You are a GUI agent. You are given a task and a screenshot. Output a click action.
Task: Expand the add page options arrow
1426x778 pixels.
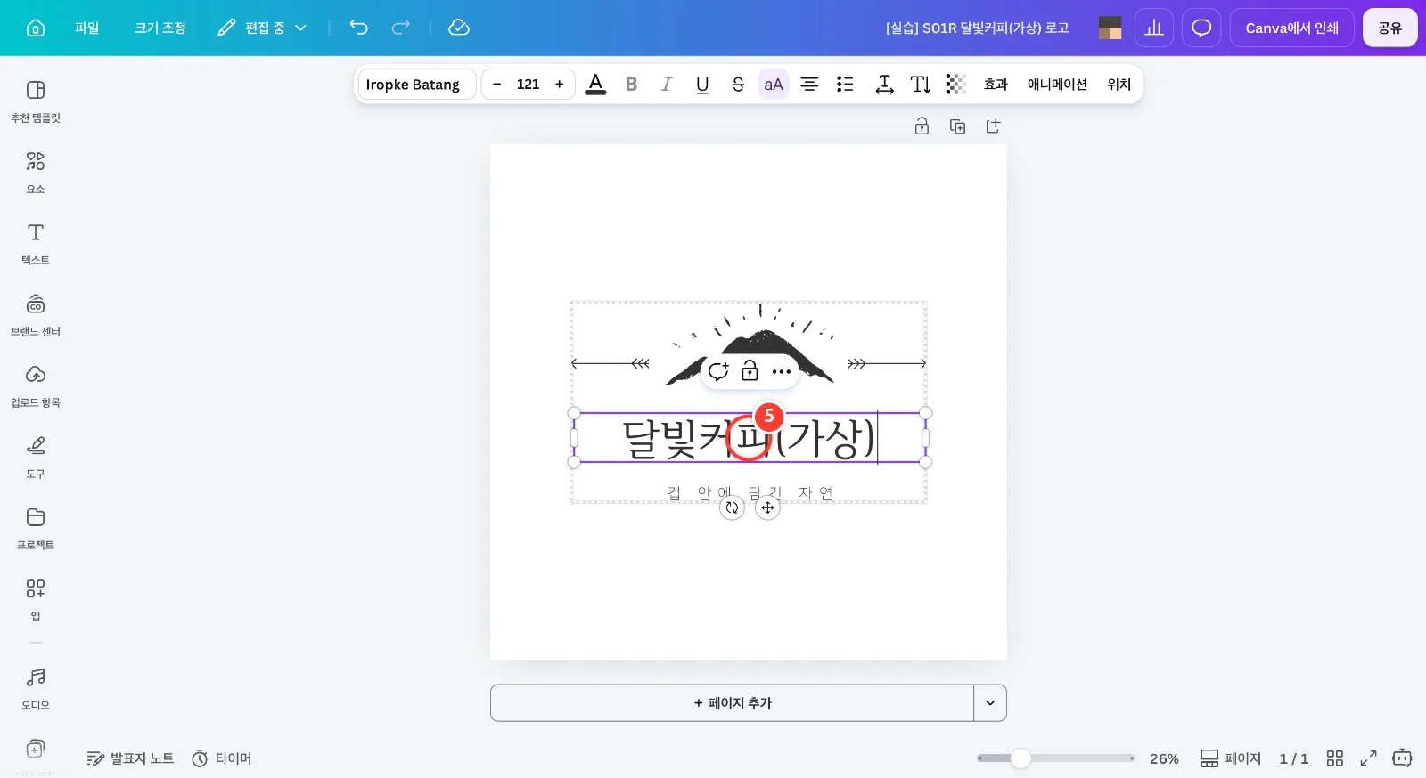pos(990,703)
